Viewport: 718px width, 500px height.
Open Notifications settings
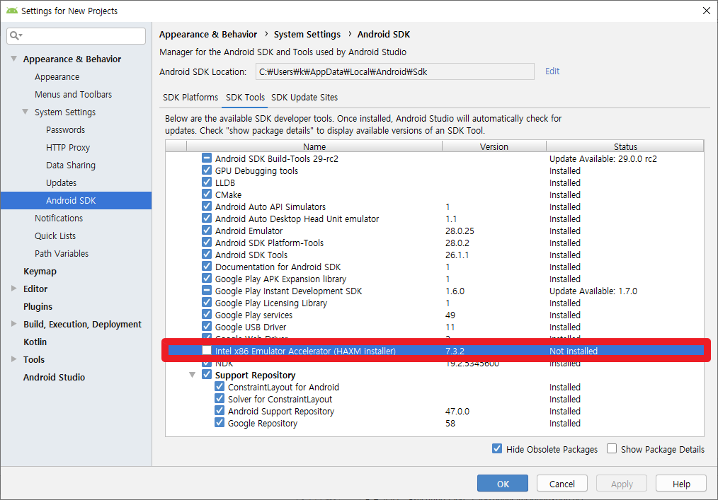pos(59,219)
